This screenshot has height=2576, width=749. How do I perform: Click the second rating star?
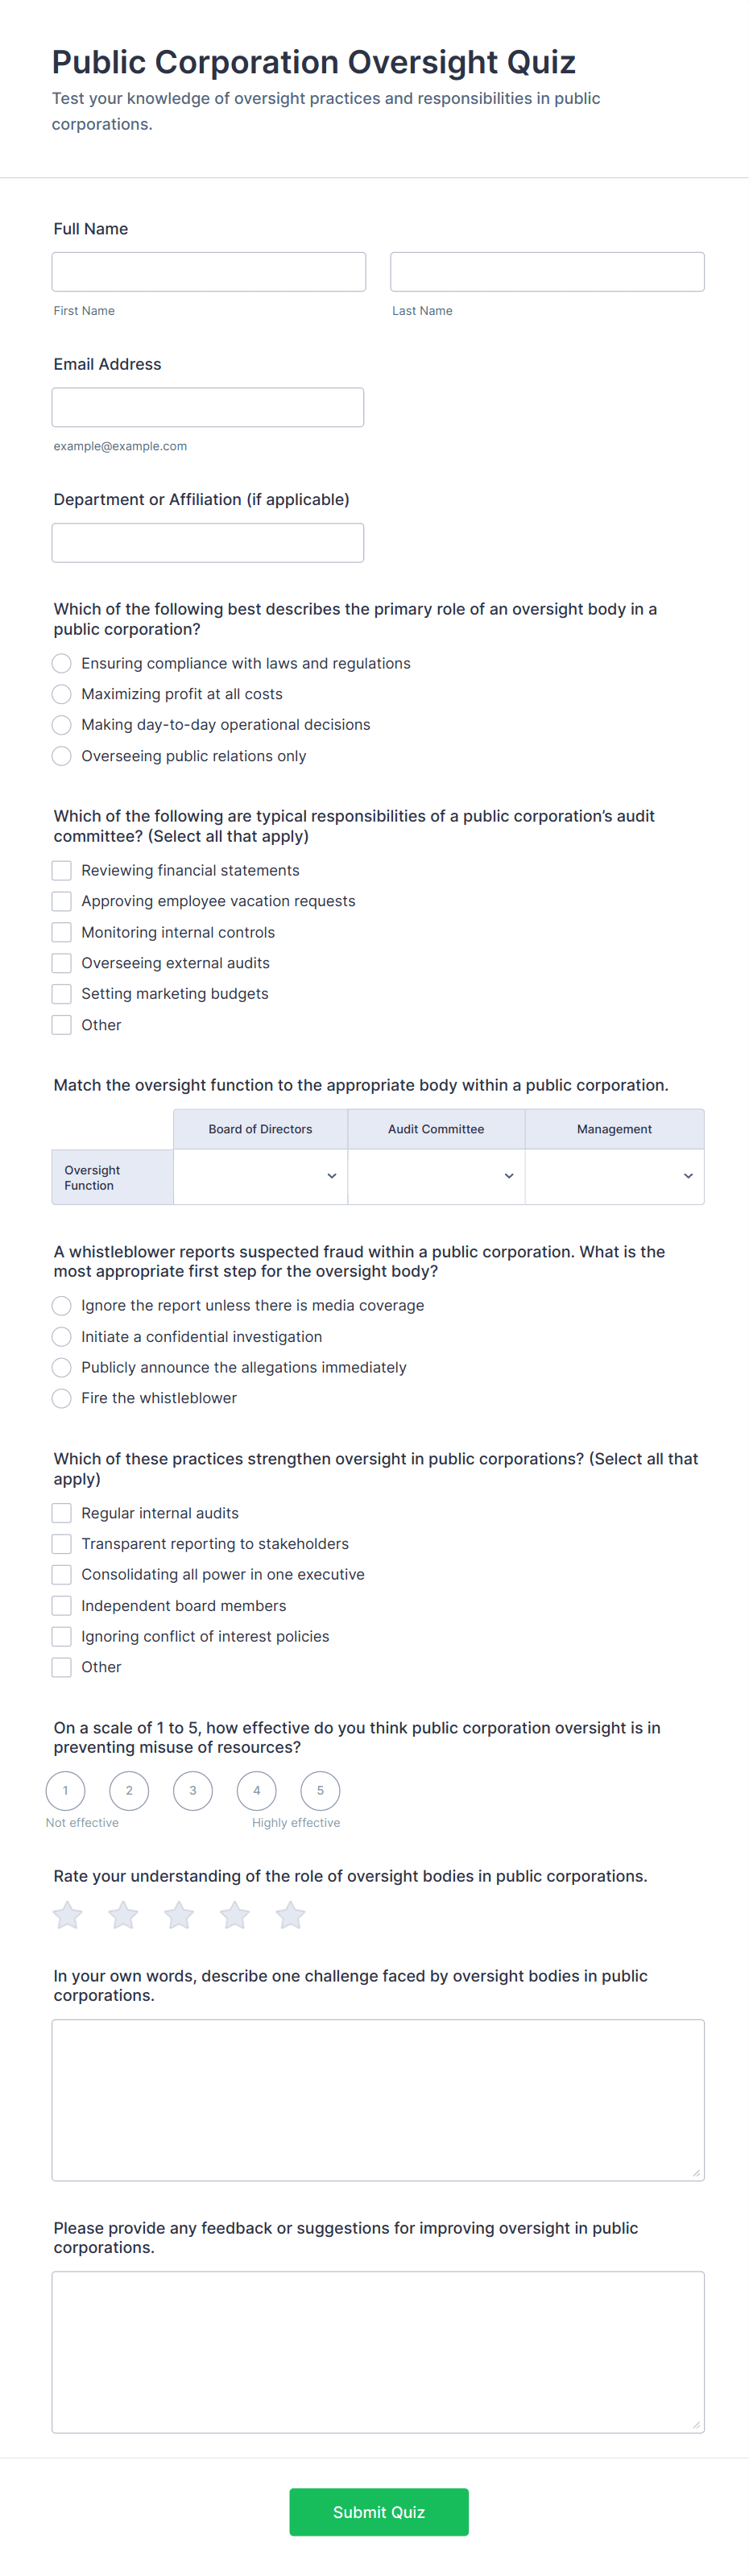123,1915
